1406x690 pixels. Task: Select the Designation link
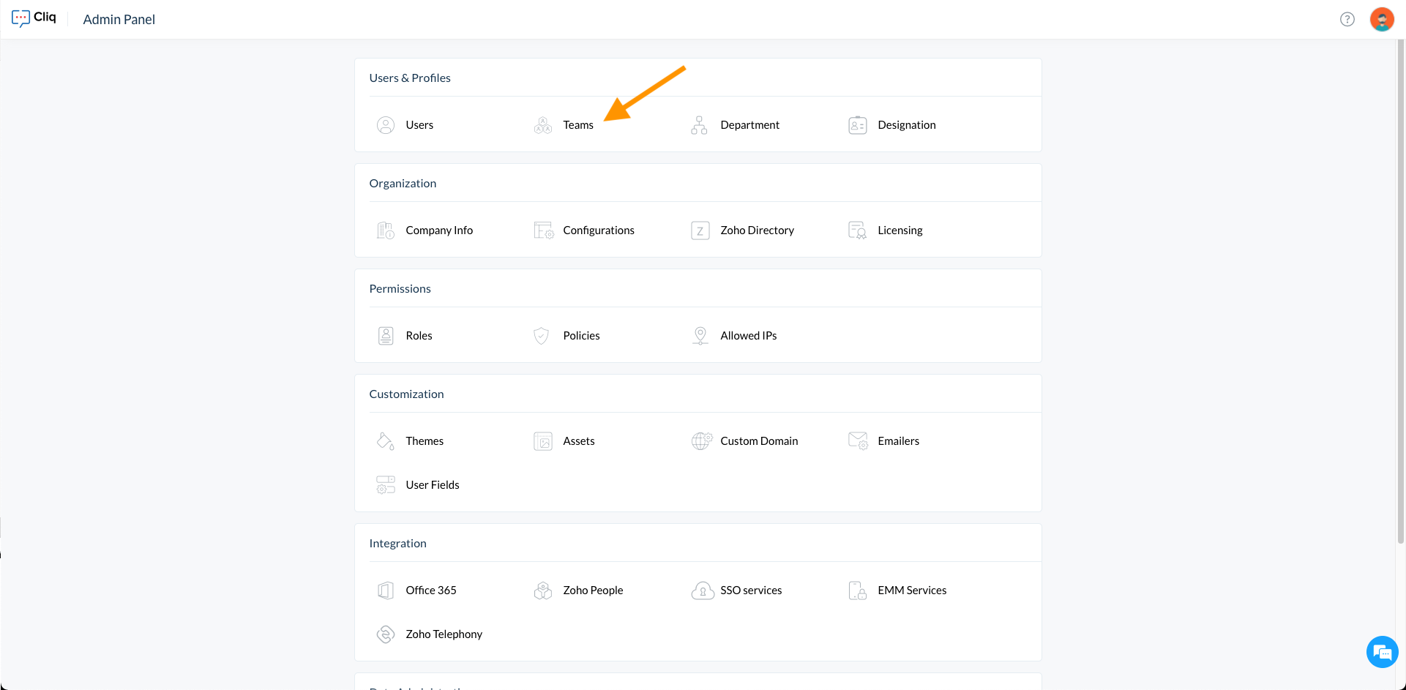(x=907, y=125)
